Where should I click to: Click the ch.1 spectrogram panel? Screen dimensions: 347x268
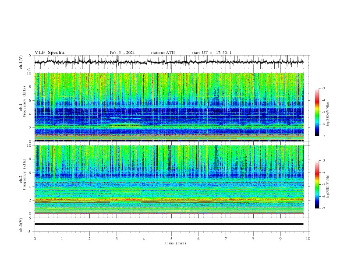(169, 107)
